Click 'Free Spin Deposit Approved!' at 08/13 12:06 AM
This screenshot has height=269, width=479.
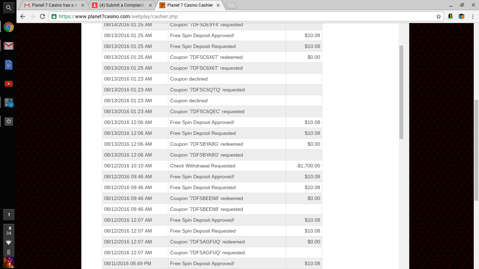point(202,122)
